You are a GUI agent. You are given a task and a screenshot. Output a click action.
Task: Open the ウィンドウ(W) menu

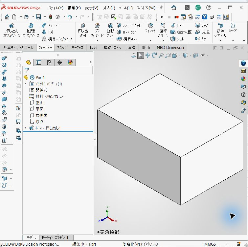click(146, 8)
